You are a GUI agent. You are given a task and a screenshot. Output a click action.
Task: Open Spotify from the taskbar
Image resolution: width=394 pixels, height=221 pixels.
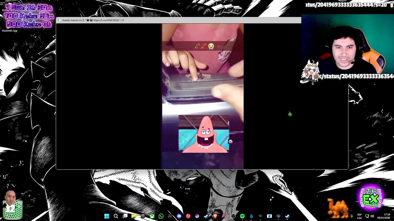point(242,216)
